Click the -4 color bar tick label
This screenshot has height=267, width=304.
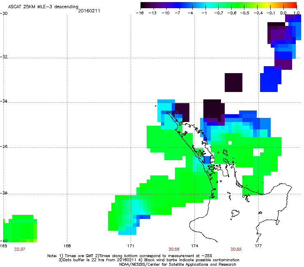pyautogui.click(x=190, y=13)
